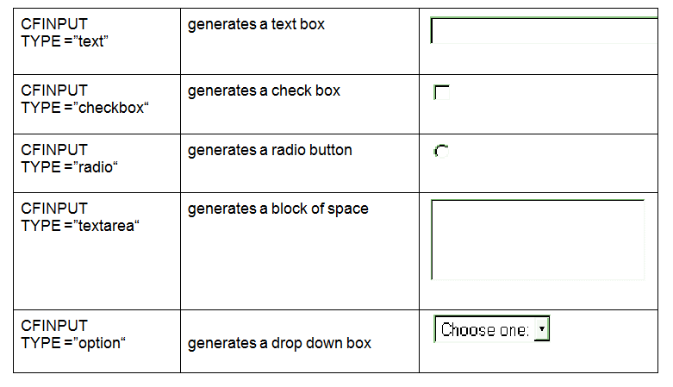Select the sample radio button
The width and height of the screenshot is (673, 387).
(x=441, y=152)
